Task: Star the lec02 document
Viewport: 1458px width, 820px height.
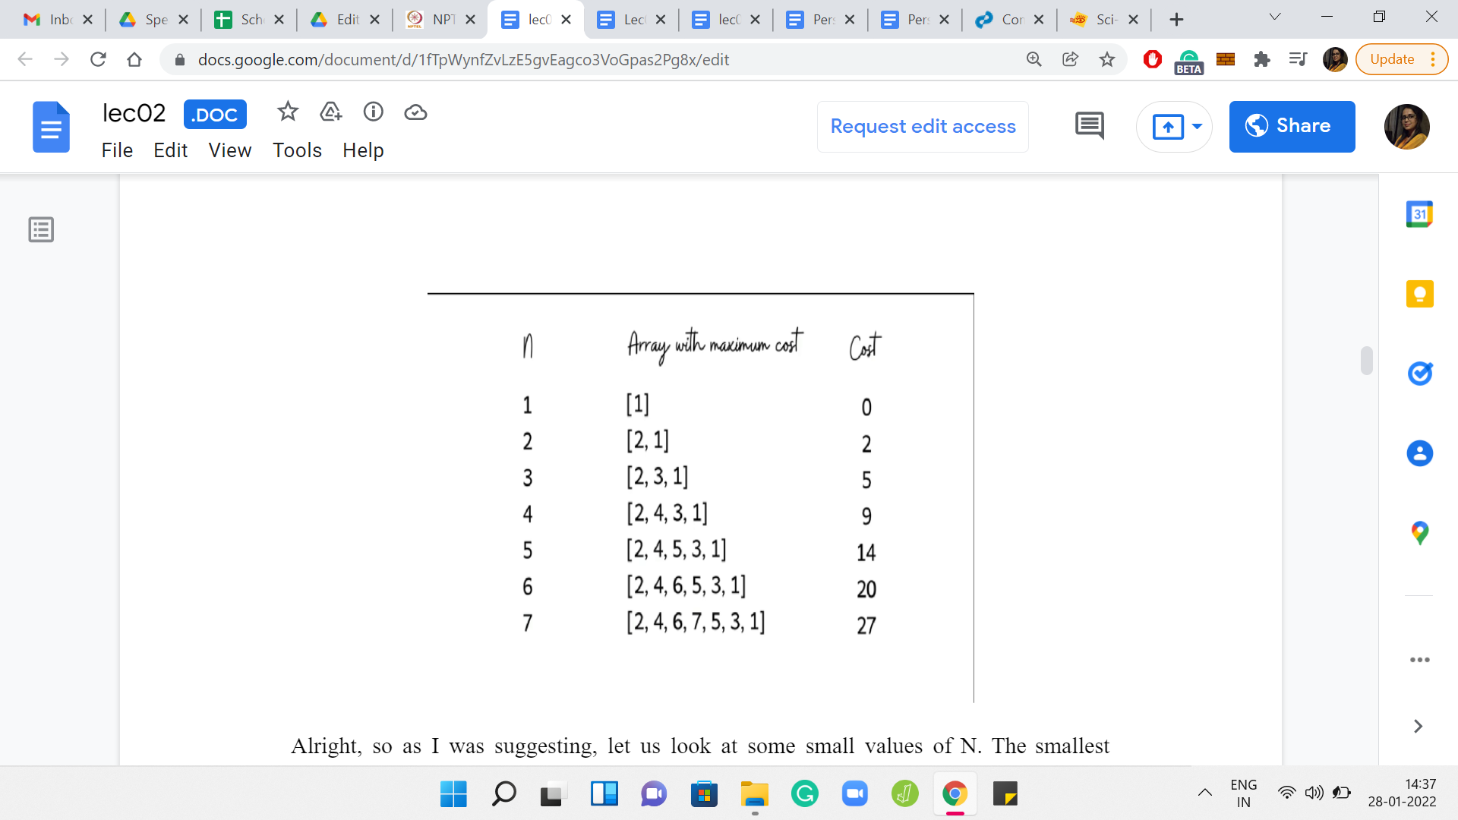Action: click(x=287, y=112)
